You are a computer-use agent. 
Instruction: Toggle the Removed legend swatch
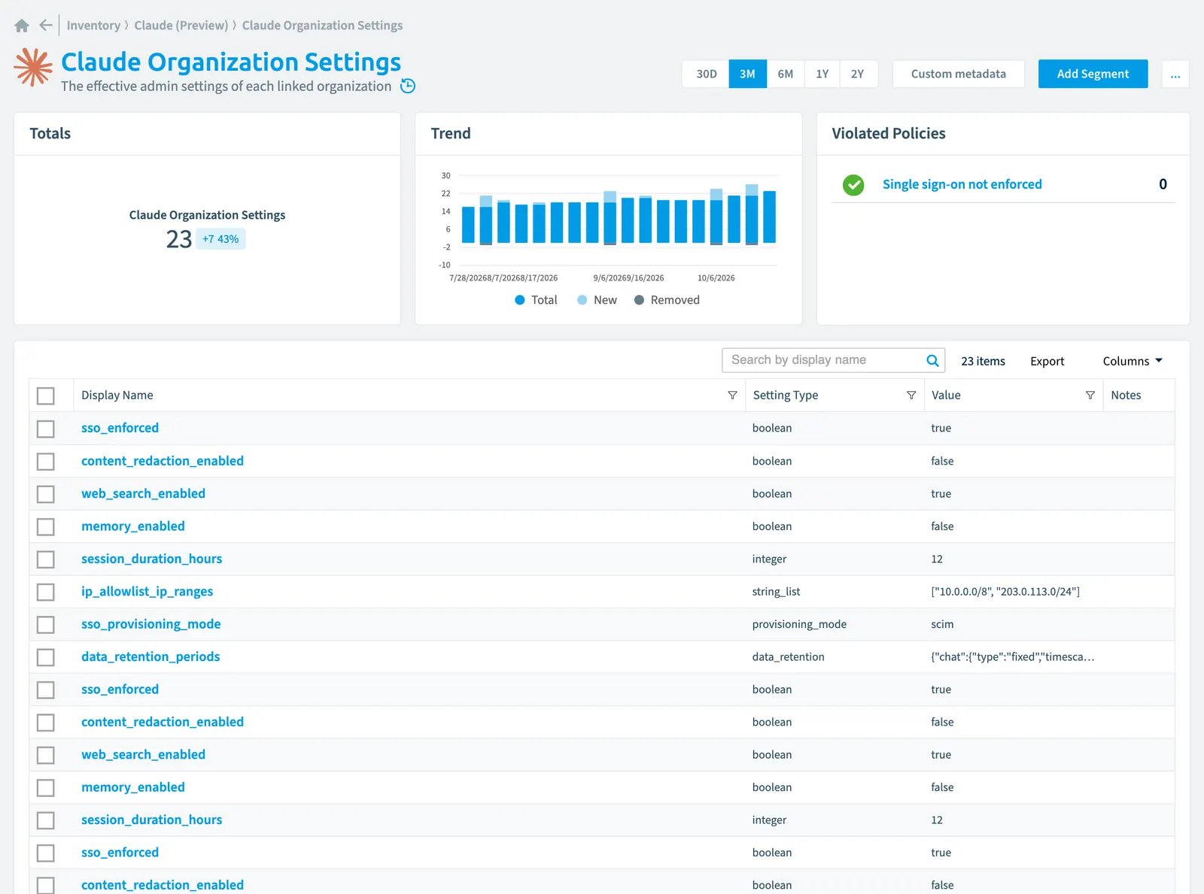click(639, 300)
